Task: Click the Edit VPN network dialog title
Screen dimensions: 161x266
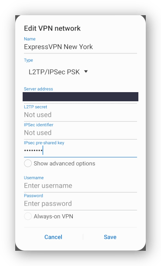Action: click(x=52, y=28)
